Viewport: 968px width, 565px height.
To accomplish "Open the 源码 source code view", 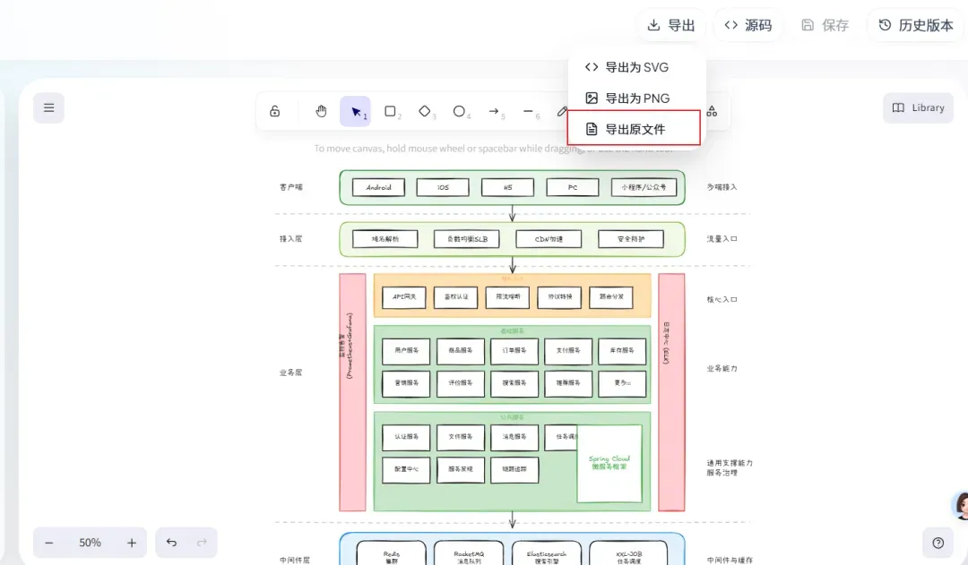I will point(748,25).
